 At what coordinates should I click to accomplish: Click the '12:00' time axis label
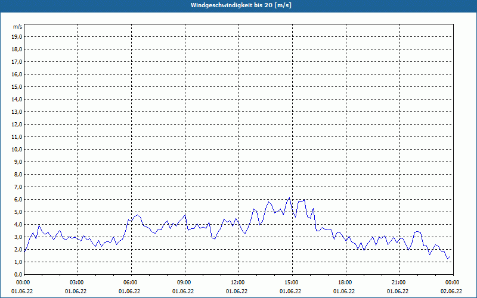[237, 283]
